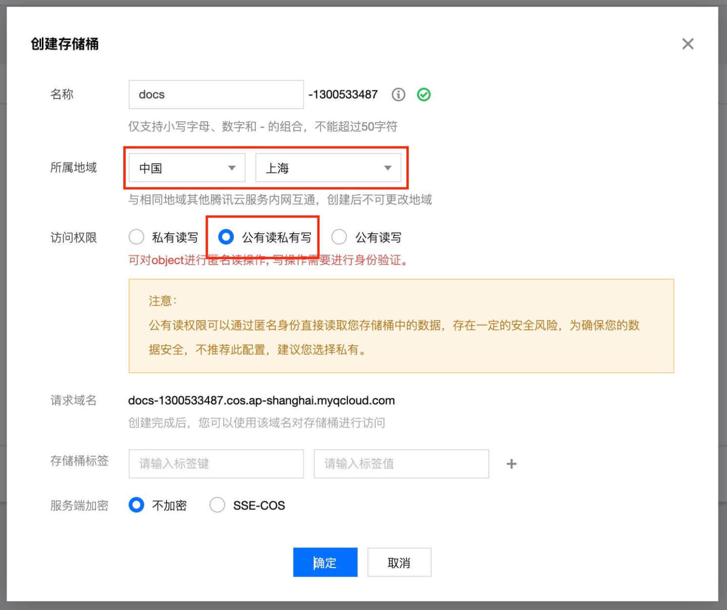This screenshot has height=610, width=727.
Task: Open the 上海 region dropdown
Action: tap(328, 168)
